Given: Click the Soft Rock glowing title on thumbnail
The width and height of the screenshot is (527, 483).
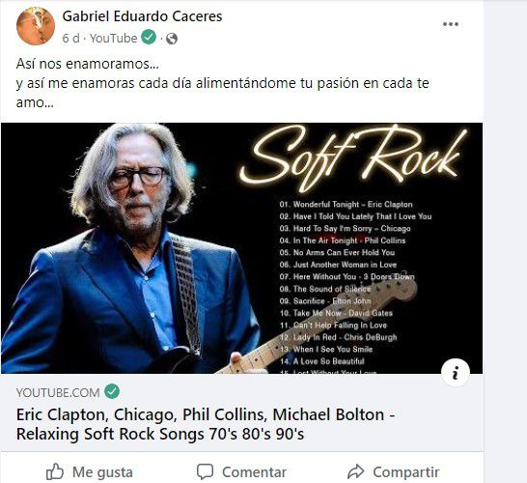Looking at the screenshot, I should (353, 158).
